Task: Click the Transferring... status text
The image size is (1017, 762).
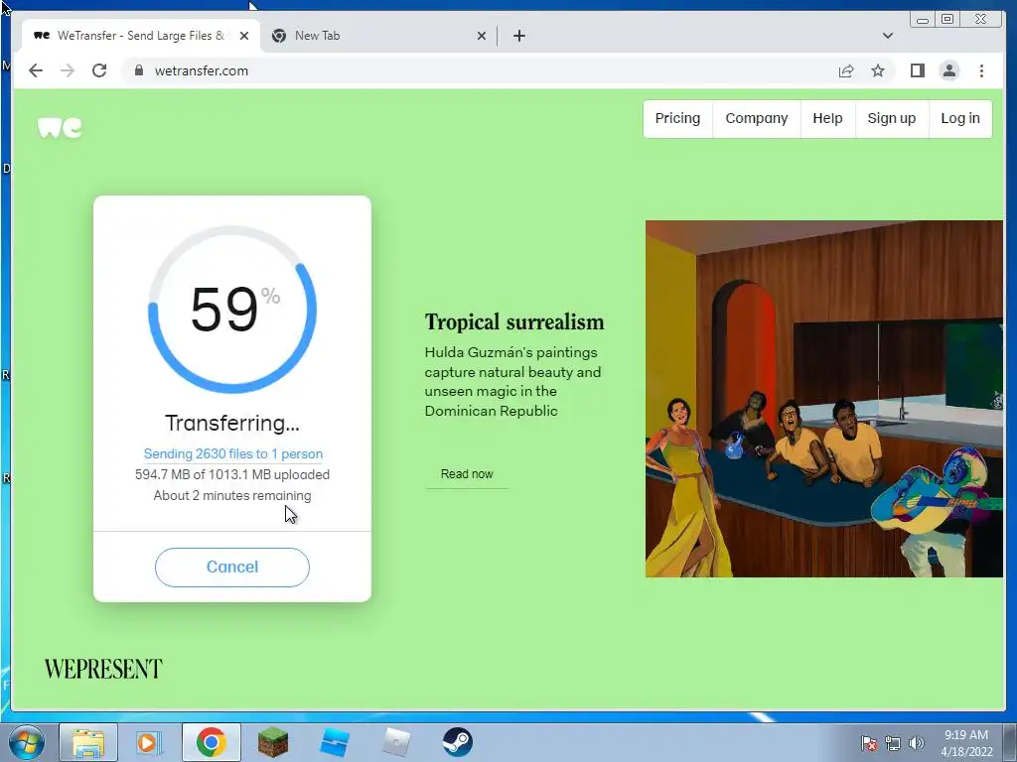Action: pos(232,423)
